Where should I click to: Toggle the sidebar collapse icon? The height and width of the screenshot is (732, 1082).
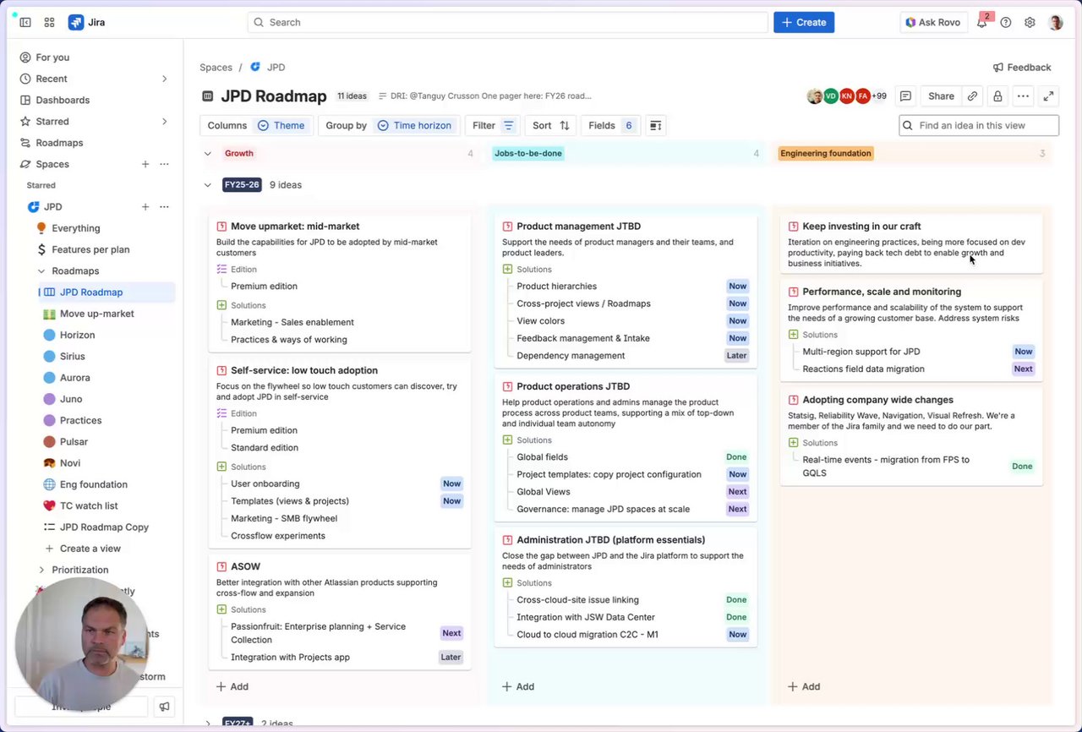click(25, 23)
